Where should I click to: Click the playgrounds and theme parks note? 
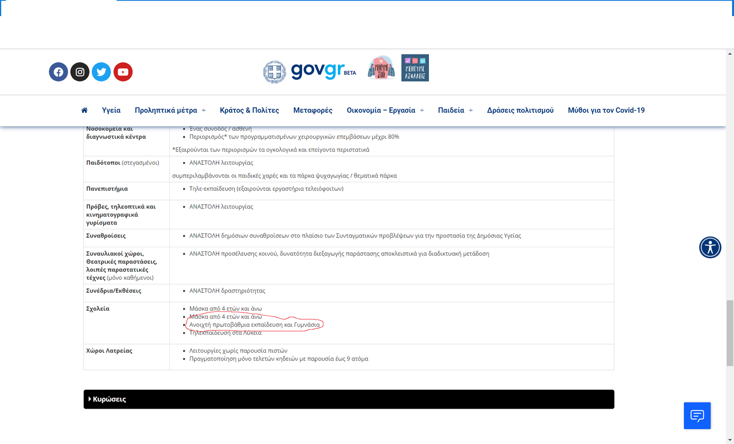pyautogui.click(x=284, y=176)
